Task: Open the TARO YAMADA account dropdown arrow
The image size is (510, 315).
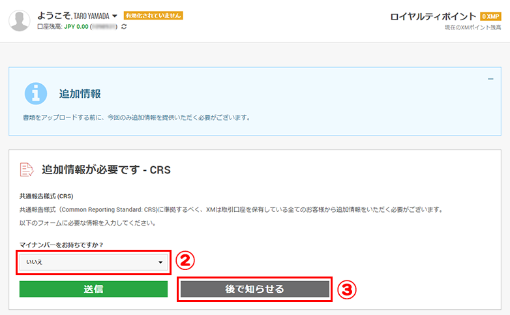Action: (x=115, y=16)
